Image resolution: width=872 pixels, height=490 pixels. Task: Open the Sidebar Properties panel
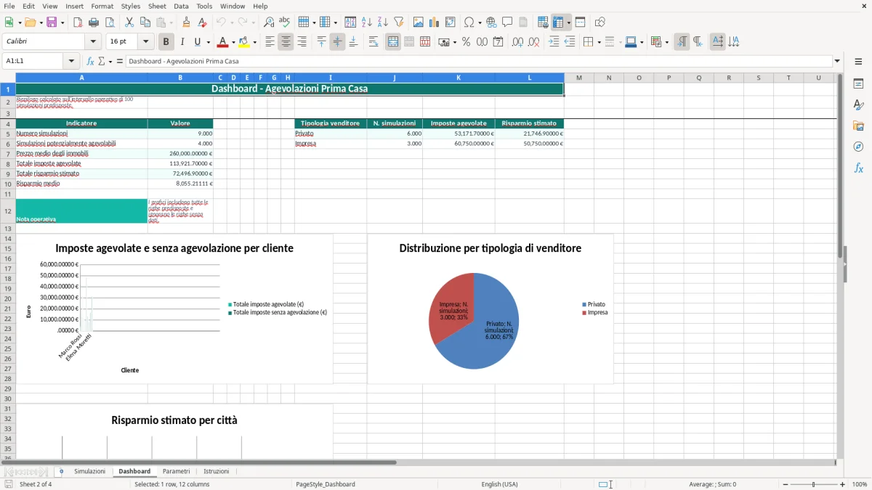(858, 83)
